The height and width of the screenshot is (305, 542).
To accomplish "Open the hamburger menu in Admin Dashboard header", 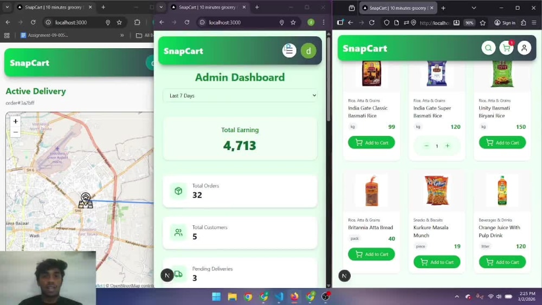I will point(289,51).
